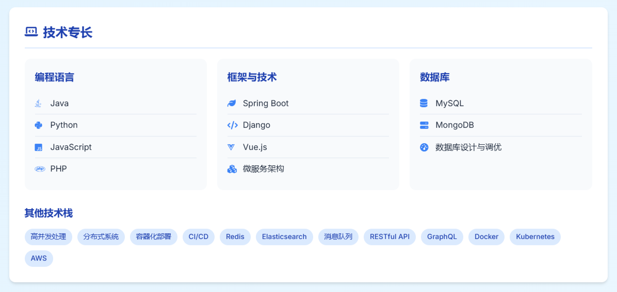Click the JavaScript JS square icon
The height and width of the screenshot is (292, 617).
[x=38, y=147]
